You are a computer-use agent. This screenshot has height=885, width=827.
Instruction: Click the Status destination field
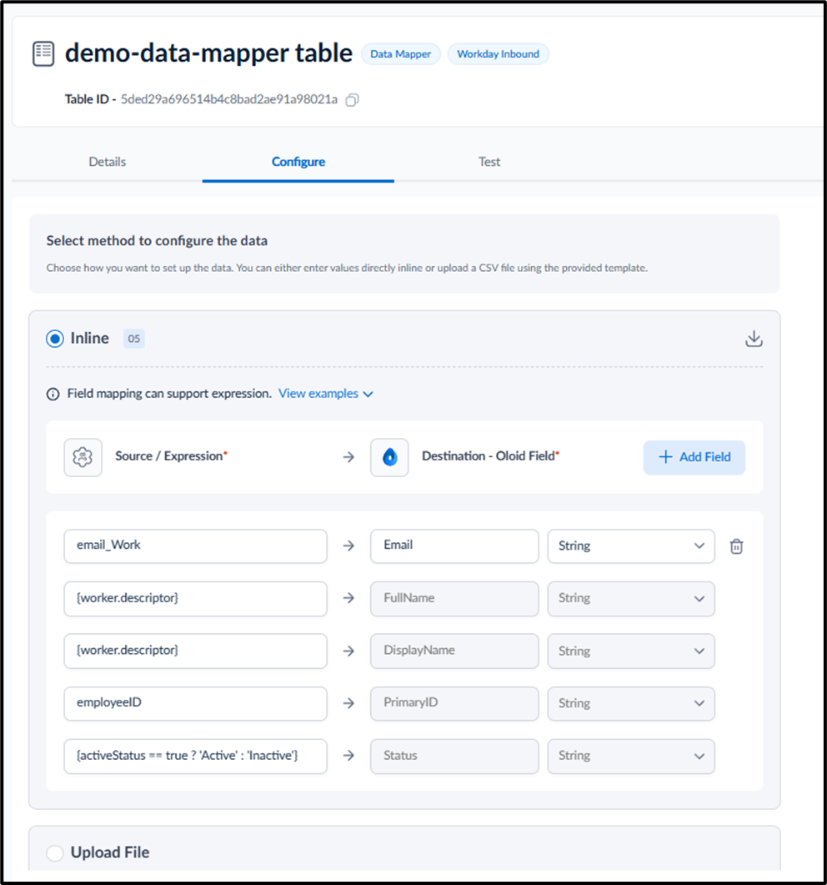(454, 757)
